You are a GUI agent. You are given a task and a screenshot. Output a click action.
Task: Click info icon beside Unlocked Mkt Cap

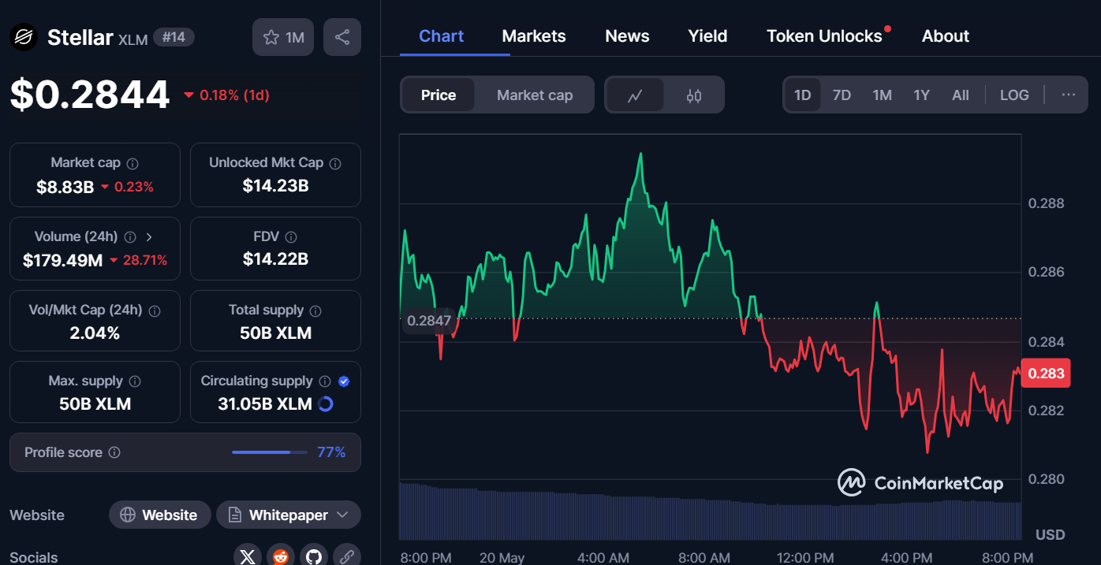click(x=335, y=164)
